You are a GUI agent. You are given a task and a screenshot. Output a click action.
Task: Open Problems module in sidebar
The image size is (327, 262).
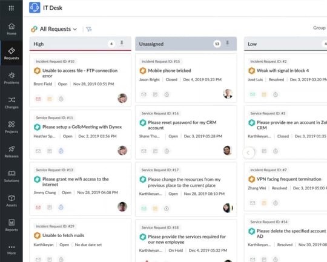[12, 78]
